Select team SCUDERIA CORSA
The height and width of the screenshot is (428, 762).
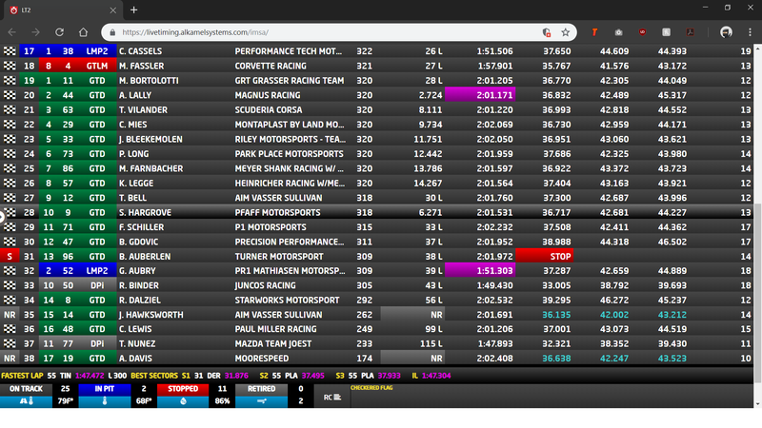coord(269,110)
